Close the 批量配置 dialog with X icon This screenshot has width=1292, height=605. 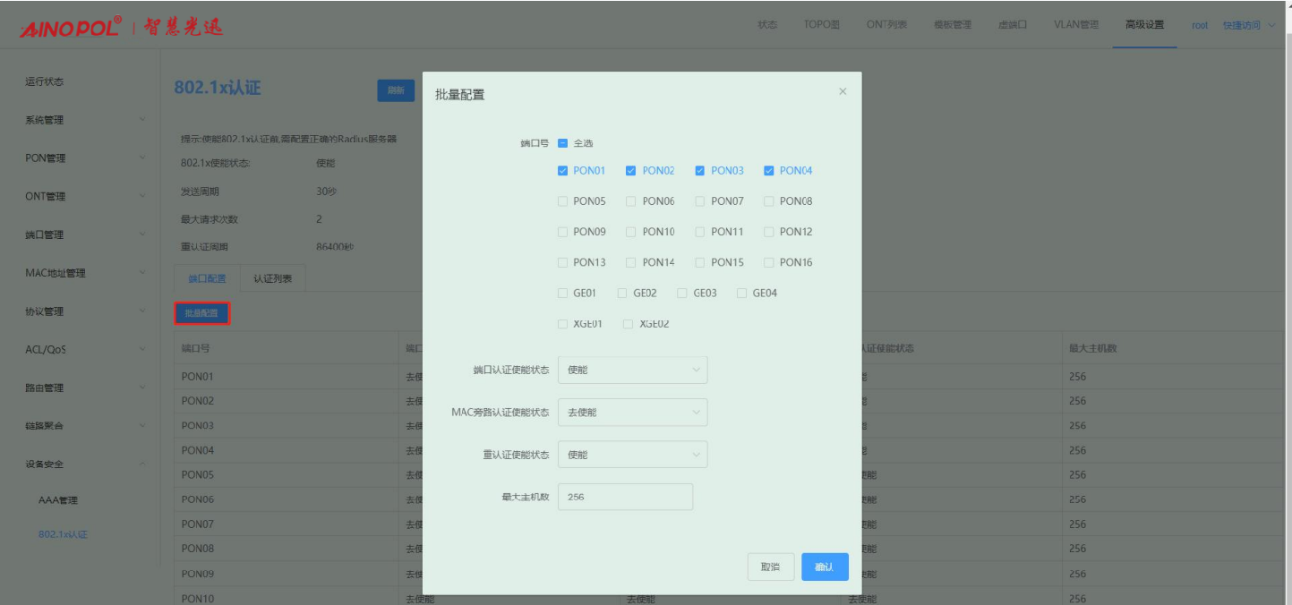pos(842,91)
